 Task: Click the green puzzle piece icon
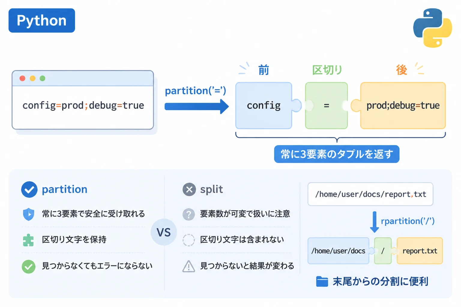(28, 240)
